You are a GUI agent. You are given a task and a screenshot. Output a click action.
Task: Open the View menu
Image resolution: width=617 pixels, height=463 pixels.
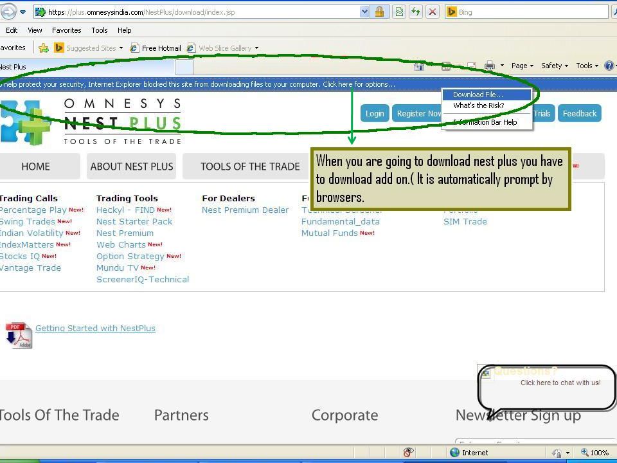35,30
